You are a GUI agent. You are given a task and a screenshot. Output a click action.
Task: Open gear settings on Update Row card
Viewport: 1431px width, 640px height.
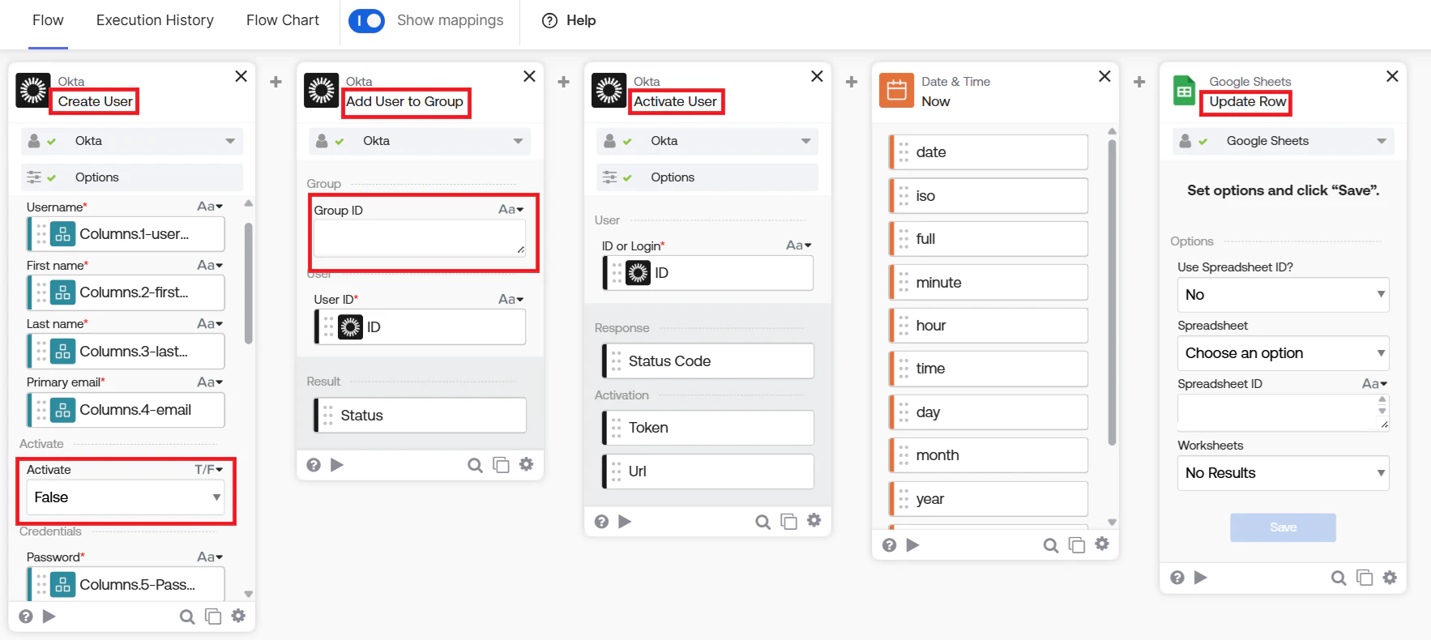point(1390,577)
